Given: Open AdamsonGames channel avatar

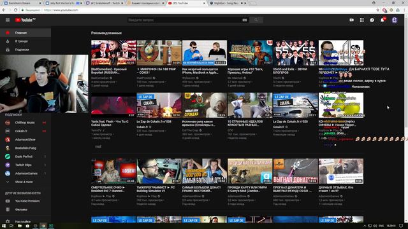Looking at the screenshot, I should click(x=8, y=174).
